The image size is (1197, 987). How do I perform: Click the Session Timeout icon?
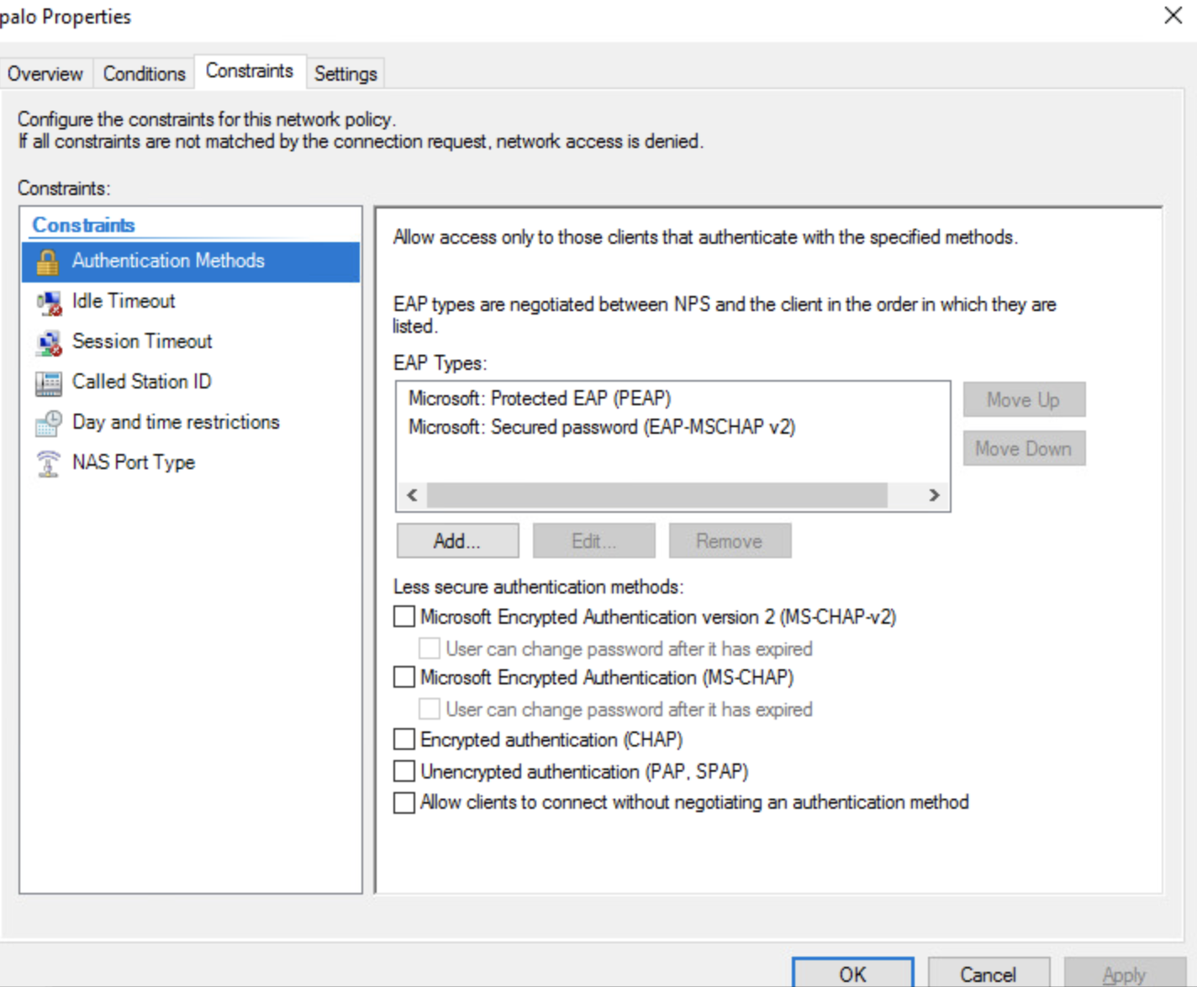click(49, 342)
